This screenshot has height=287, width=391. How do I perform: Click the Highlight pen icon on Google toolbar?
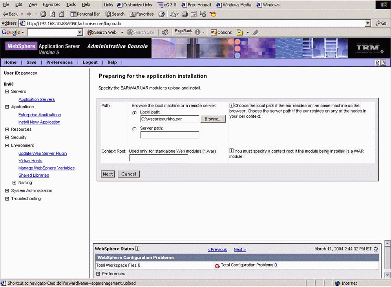[255, 33]
